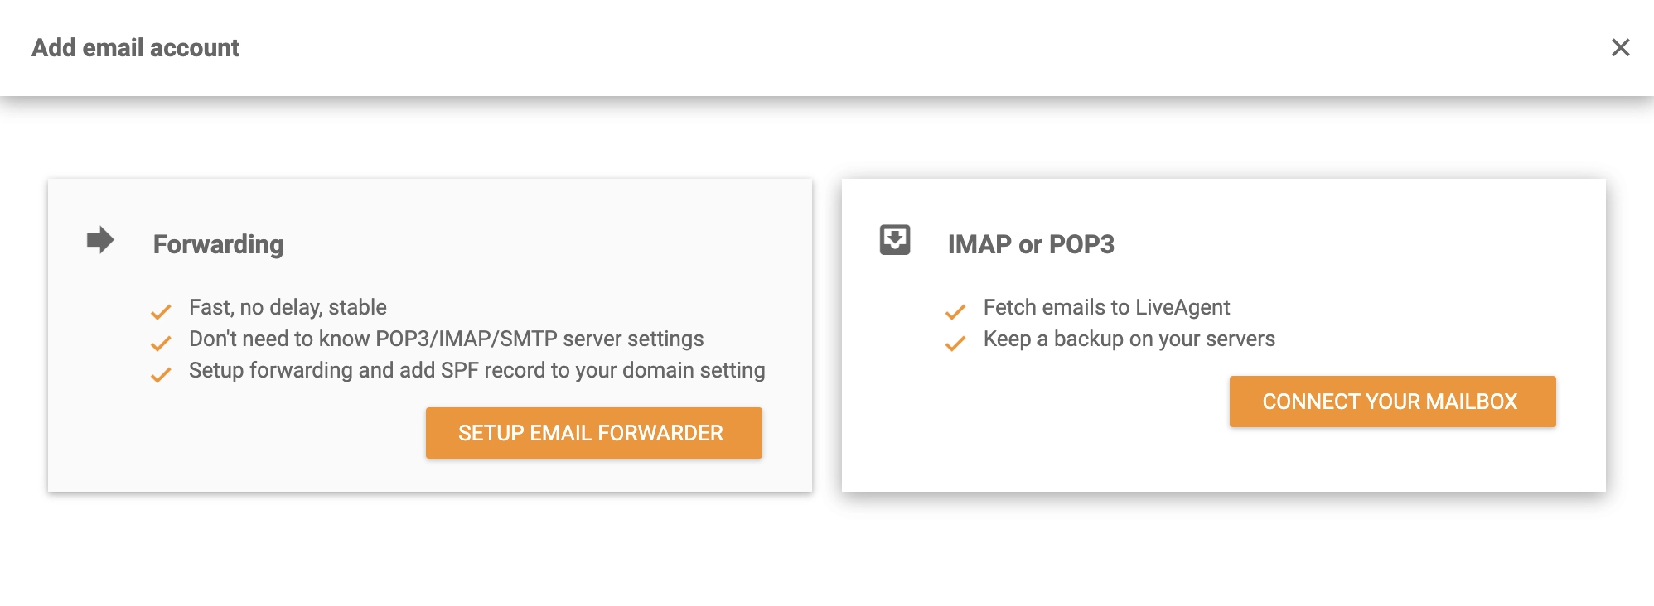Click the text 'Fast, no delay, stable'
The height and width of the screenshot is (606, 1654).
287,306
